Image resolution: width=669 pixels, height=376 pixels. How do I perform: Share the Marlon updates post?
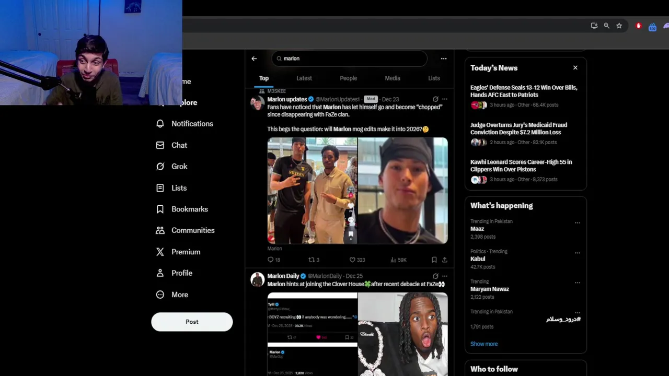(x=445, y=260)
